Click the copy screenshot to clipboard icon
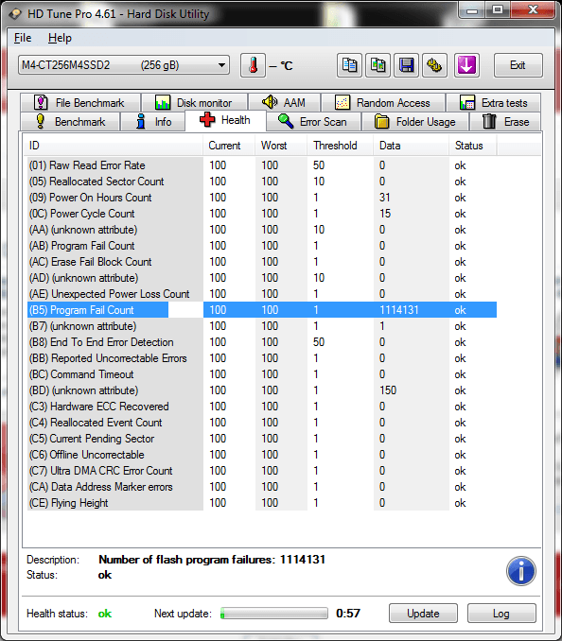This screenshot has width=562, height=641. [378, 65]
